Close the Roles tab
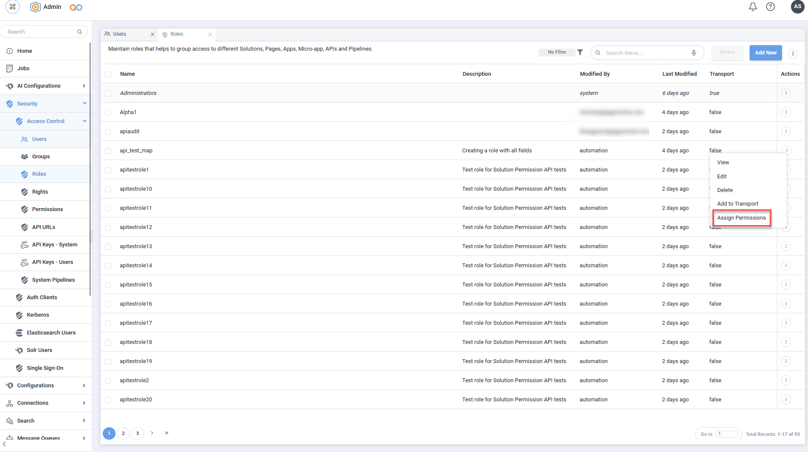The width and height of the screenshot is (808, 452). point(210,34)
